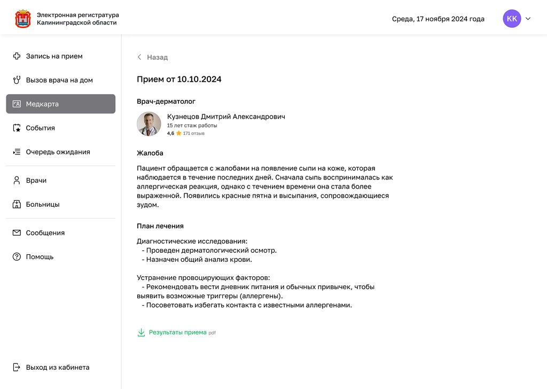Screen dimensions: 547x389
Task: Click the envelope icon for Сообщения
Action: coord(17,233)
